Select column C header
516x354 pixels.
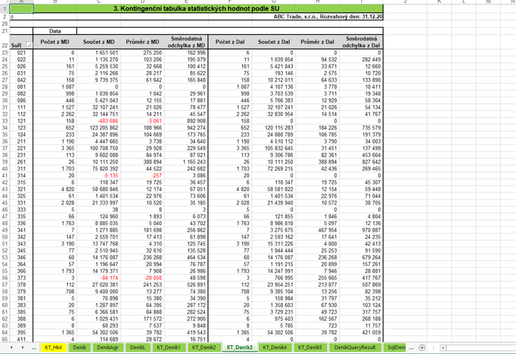click(99, 2)
